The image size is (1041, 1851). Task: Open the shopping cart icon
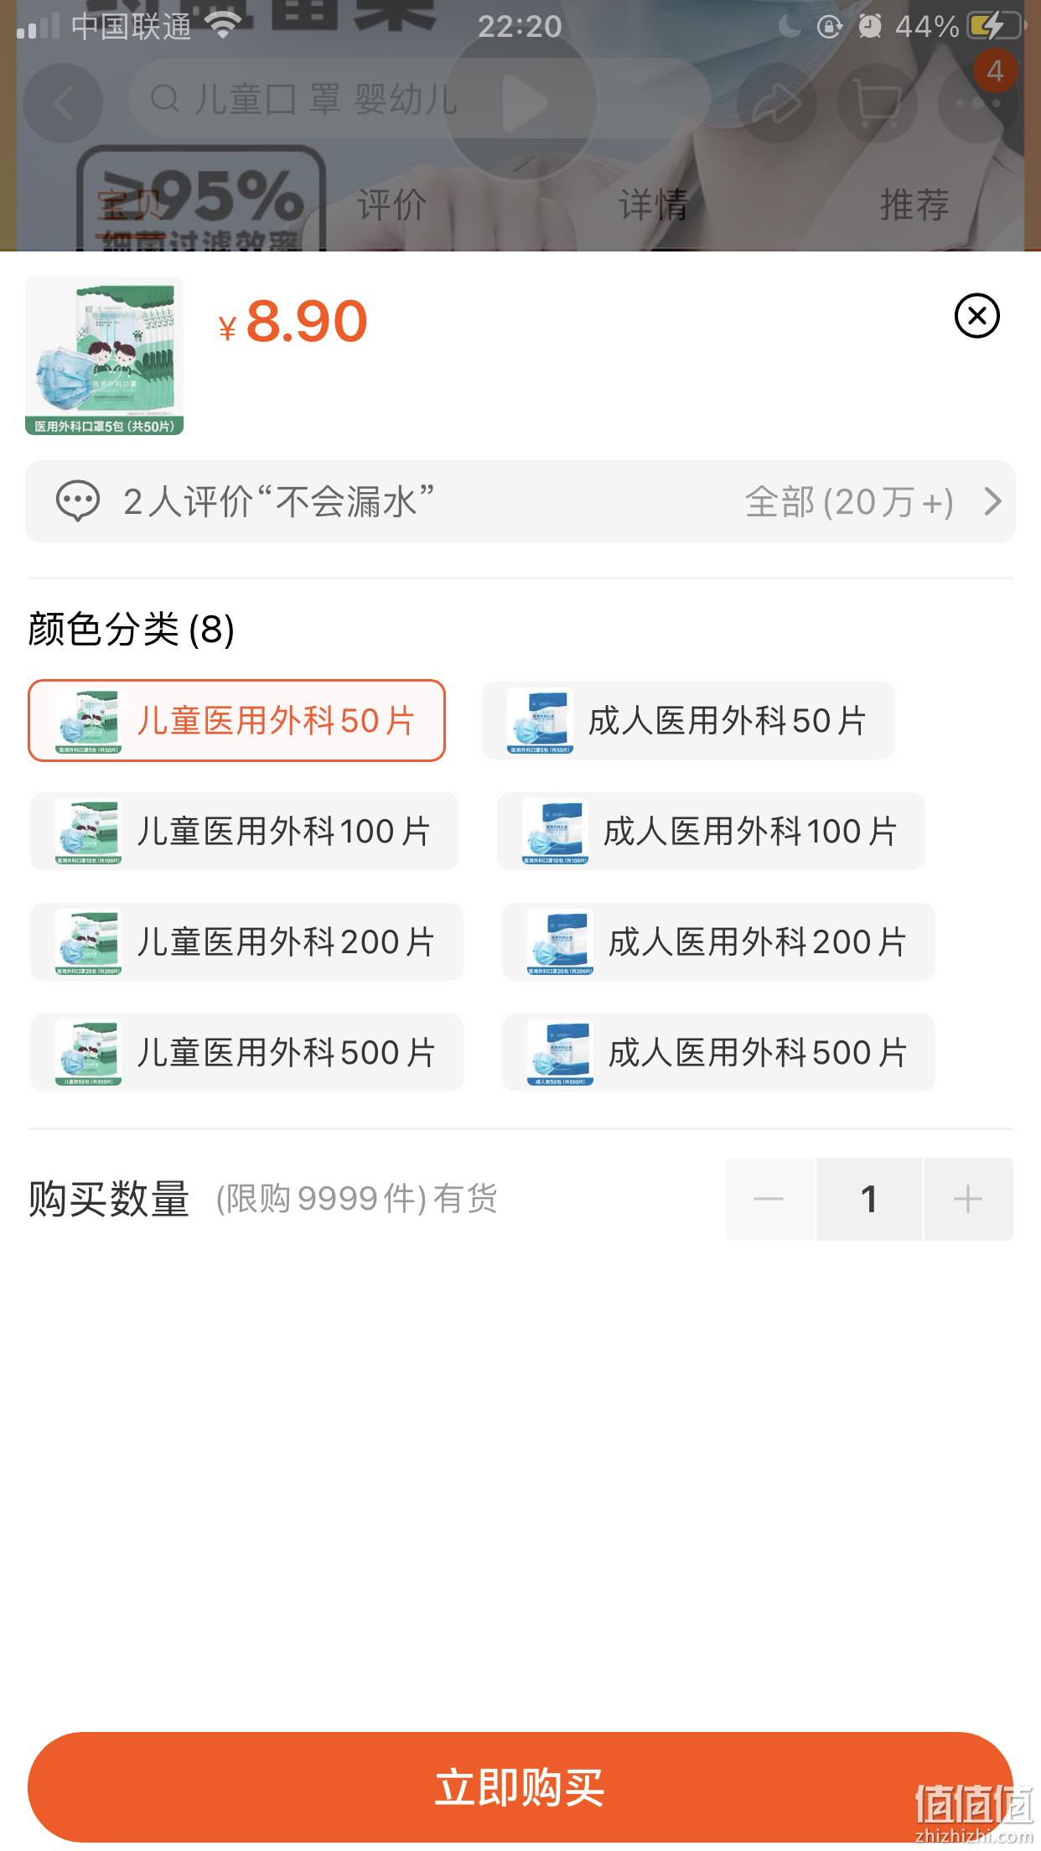(878, 103)
